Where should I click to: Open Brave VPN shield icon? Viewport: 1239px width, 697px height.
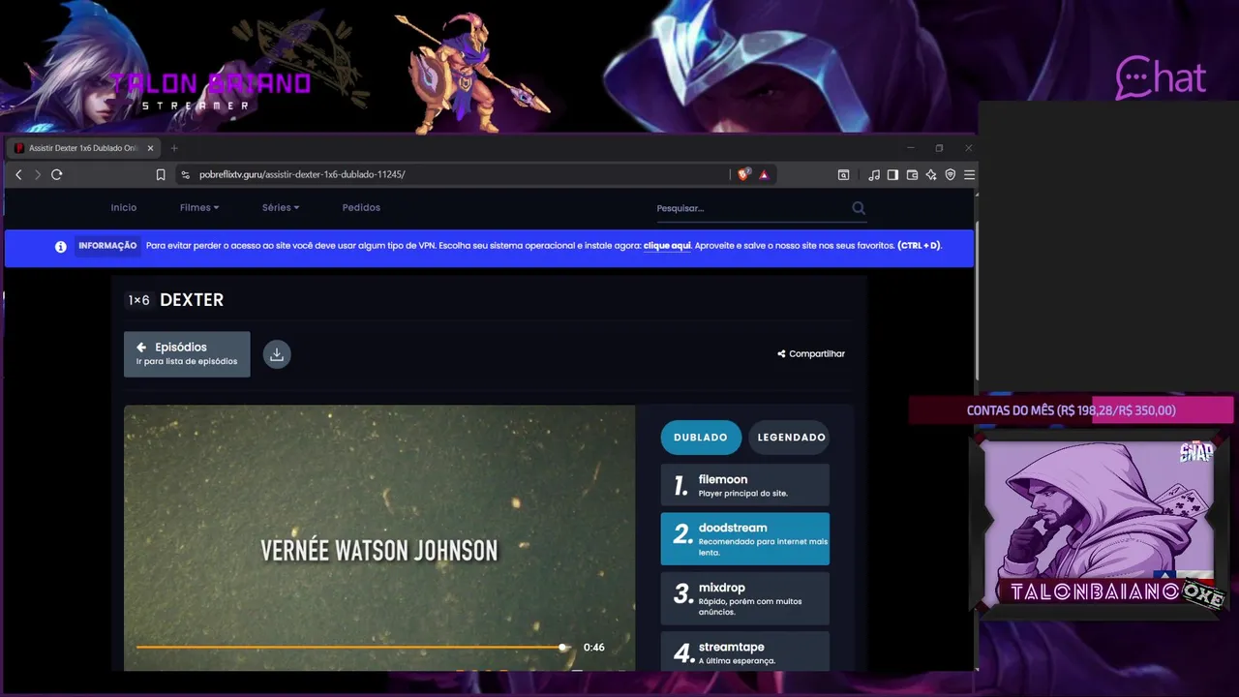point(951,174)
